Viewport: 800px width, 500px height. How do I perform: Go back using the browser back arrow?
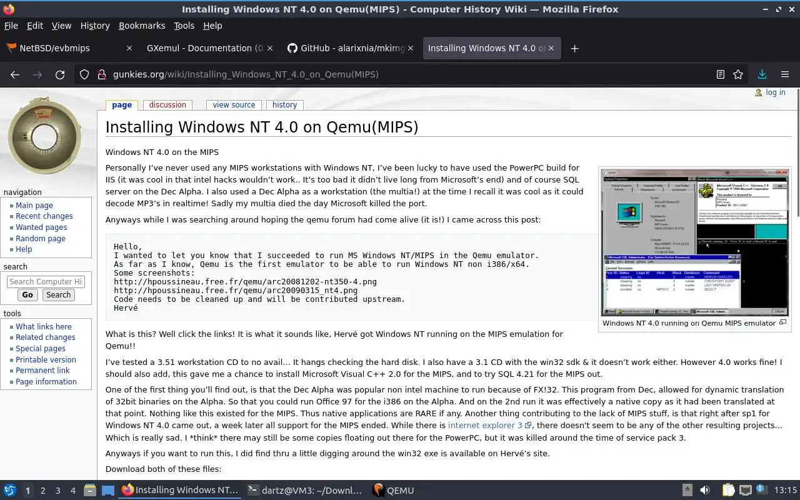15,74
